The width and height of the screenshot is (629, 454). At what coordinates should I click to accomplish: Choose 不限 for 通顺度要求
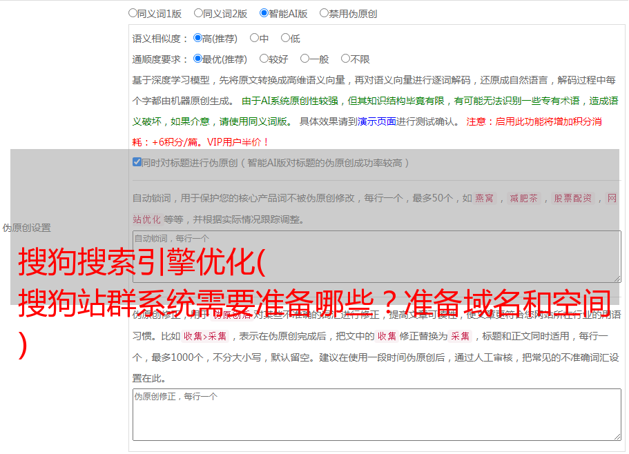click(345, 59)
